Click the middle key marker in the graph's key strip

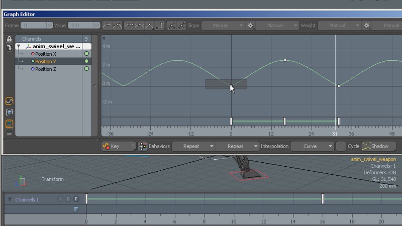click(284, 121)
